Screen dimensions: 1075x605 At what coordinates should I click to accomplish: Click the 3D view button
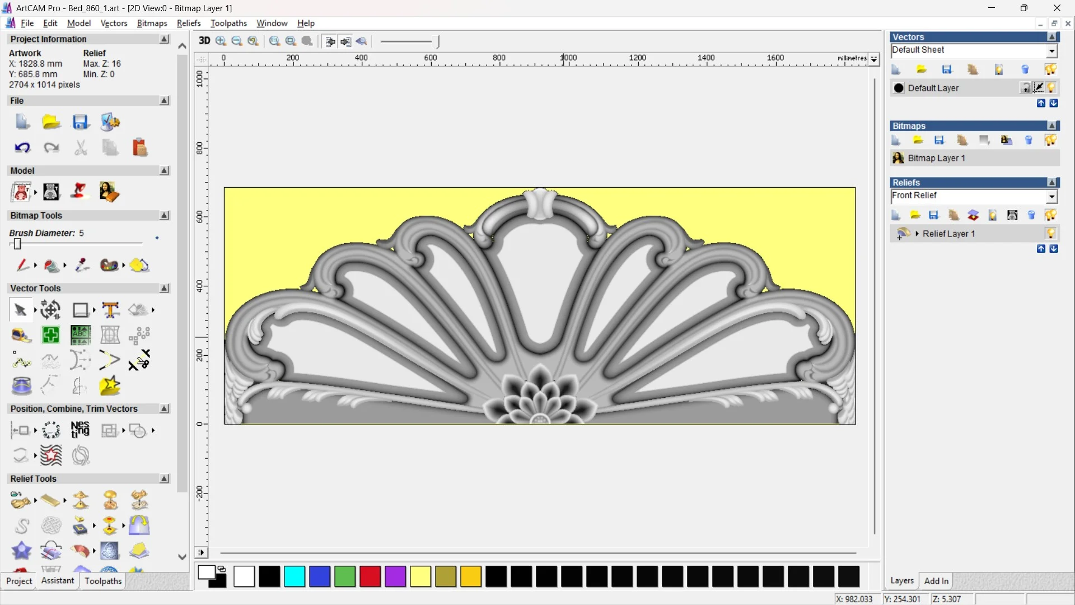coord(204,41)
